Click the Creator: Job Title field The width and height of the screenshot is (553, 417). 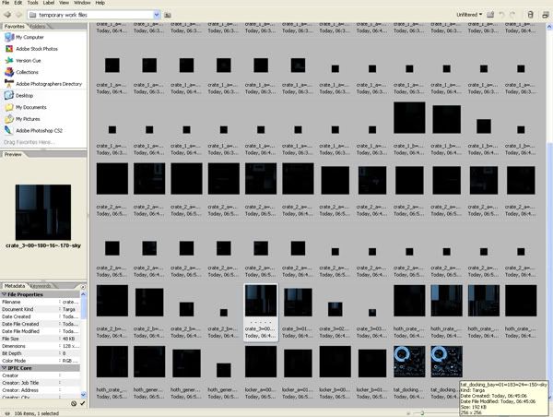41,383
